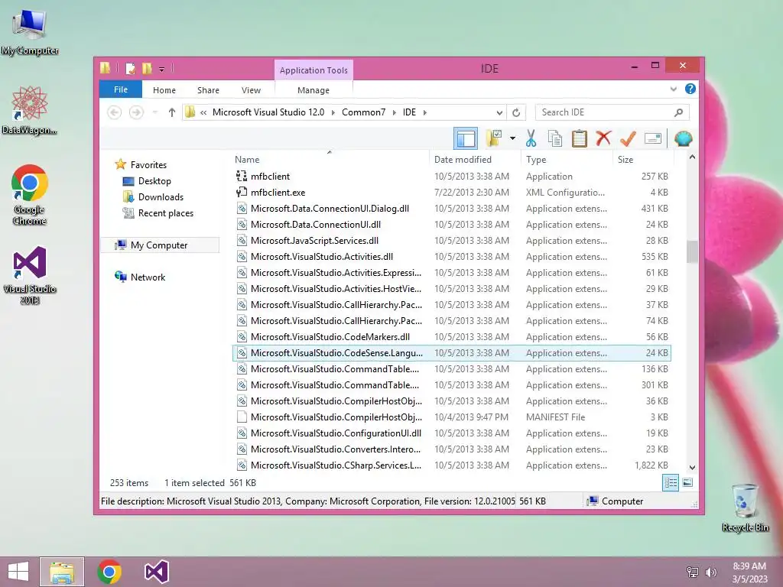Select Favorites in navigation pane
This screenshot has width=783, height=587.
(148, 165)
